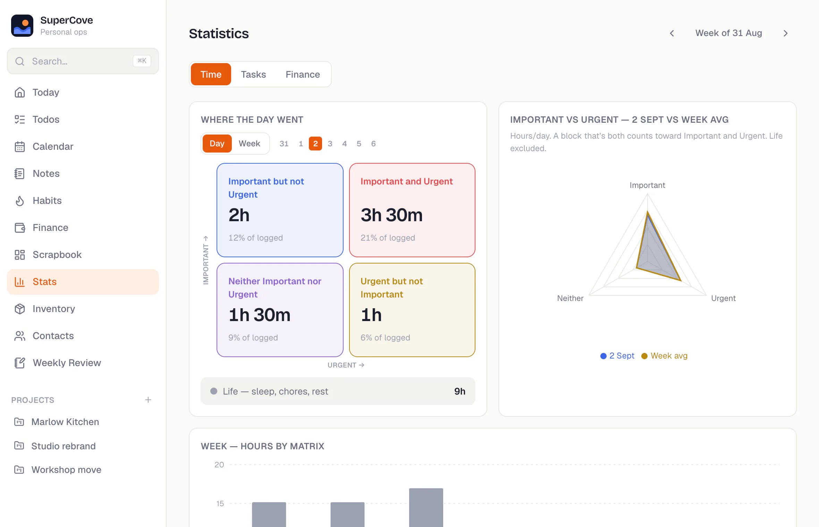Click the radar chart Neither axis label
The image size is (819, 527).
point(570,298)
